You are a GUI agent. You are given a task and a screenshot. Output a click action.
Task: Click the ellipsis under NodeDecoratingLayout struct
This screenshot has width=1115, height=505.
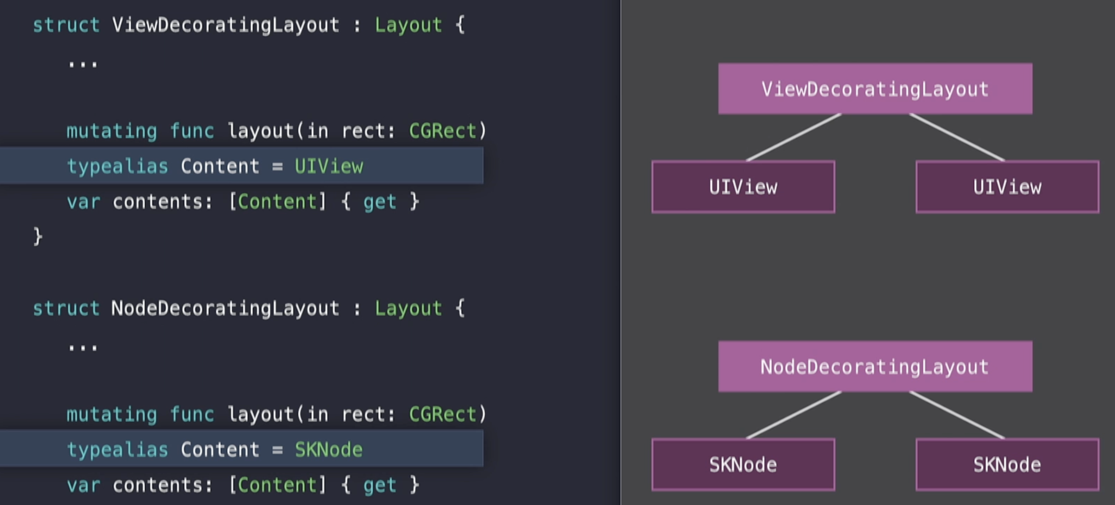tap(83, 347)
